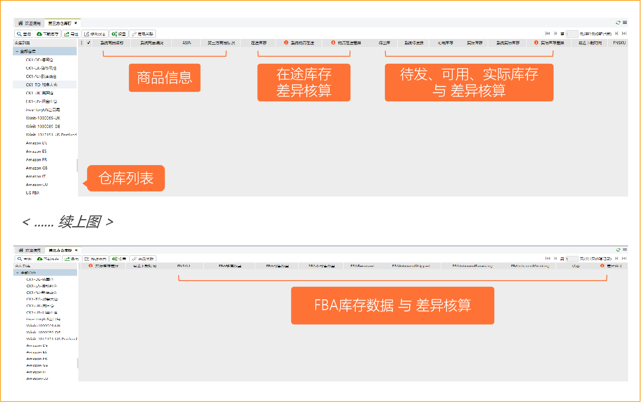
Task: Jump to last page with pagination icon
Action: 624,33
